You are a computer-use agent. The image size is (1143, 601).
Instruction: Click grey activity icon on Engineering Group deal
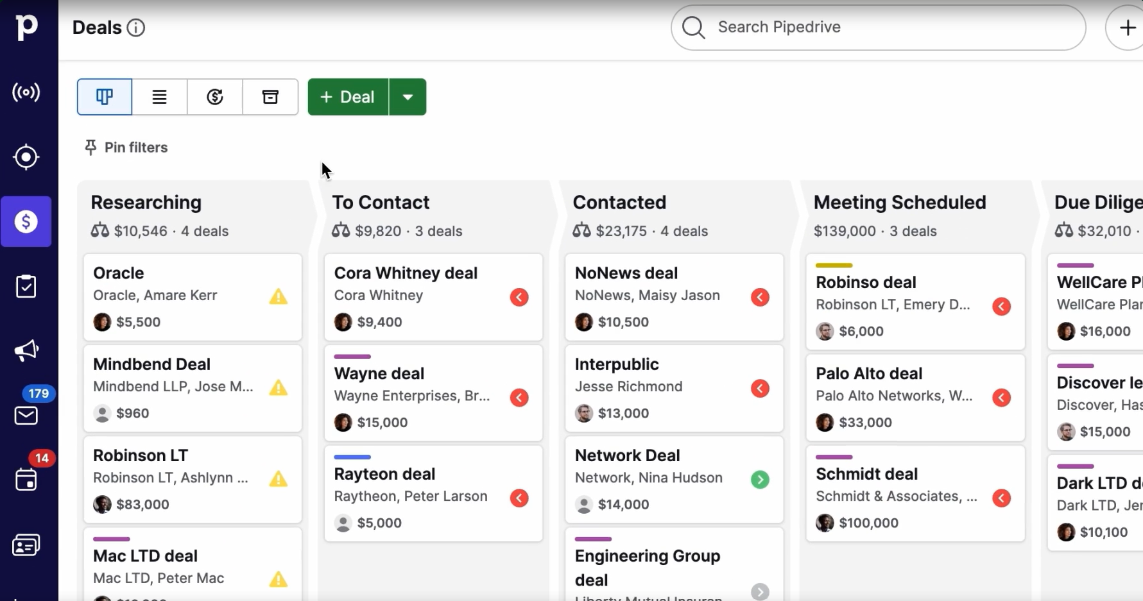pyautogui.click(x=760, y=591)
